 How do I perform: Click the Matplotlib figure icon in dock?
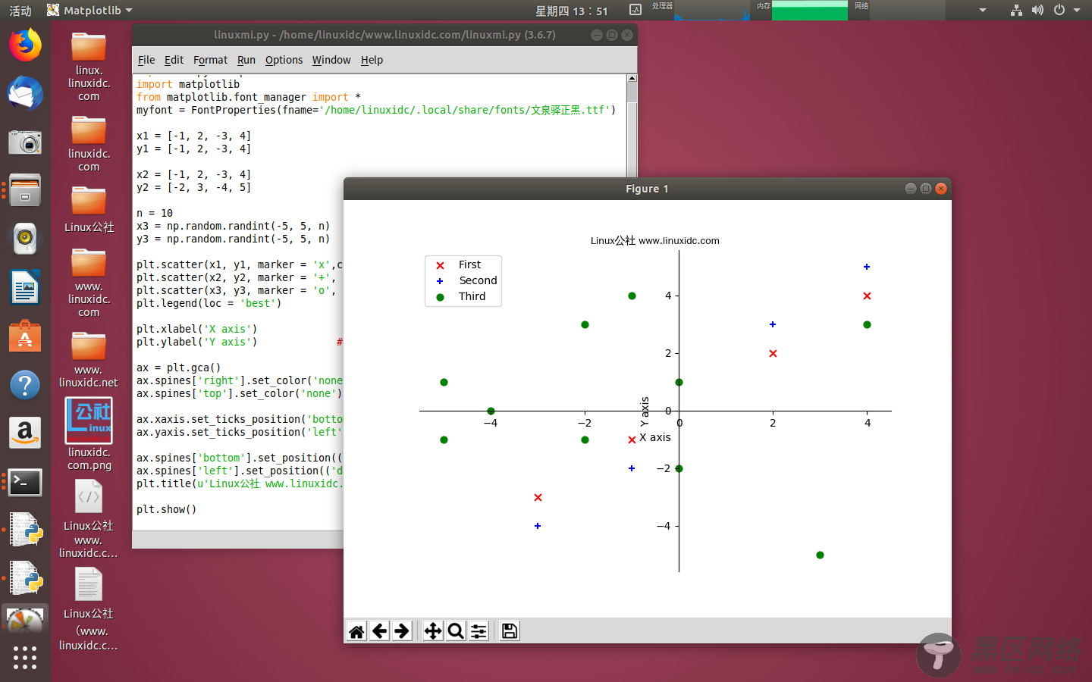tap(25, 621)
